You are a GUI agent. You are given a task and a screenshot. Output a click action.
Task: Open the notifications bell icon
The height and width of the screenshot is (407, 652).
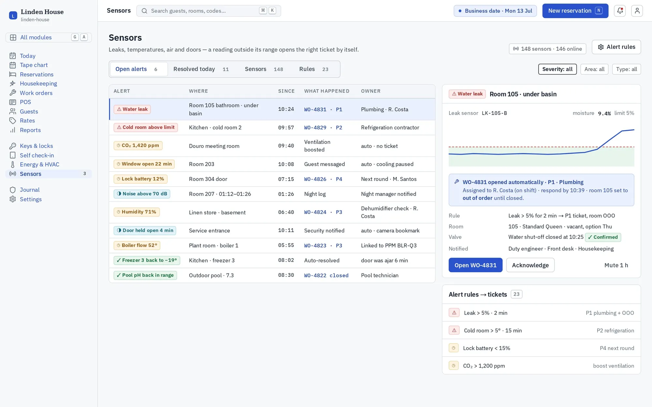[x=620, y=11]
